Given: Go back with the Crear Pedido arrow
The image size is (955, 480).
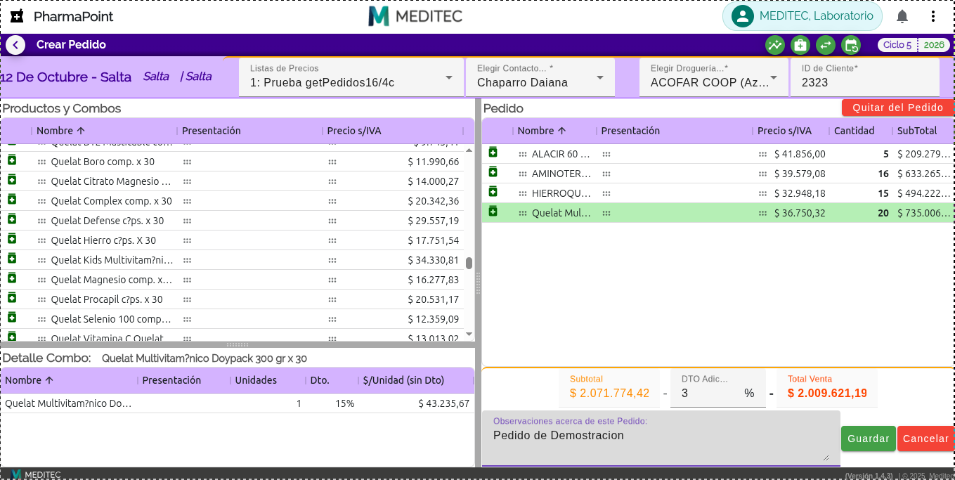Looking at the screenshot, I should point(15,45).
